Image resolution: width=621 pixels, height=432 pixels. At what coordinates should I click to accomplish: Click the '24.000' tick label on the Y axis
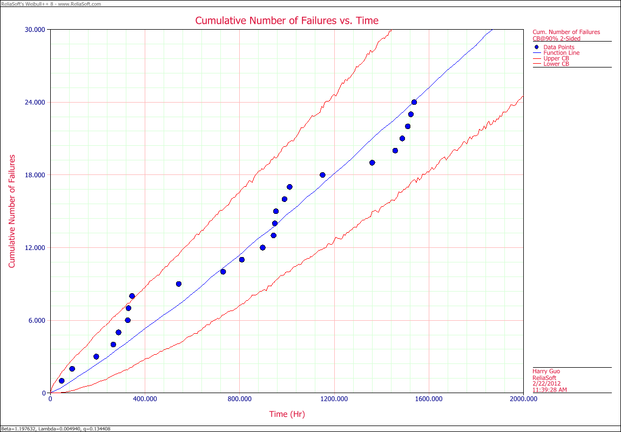pos(36,102)
